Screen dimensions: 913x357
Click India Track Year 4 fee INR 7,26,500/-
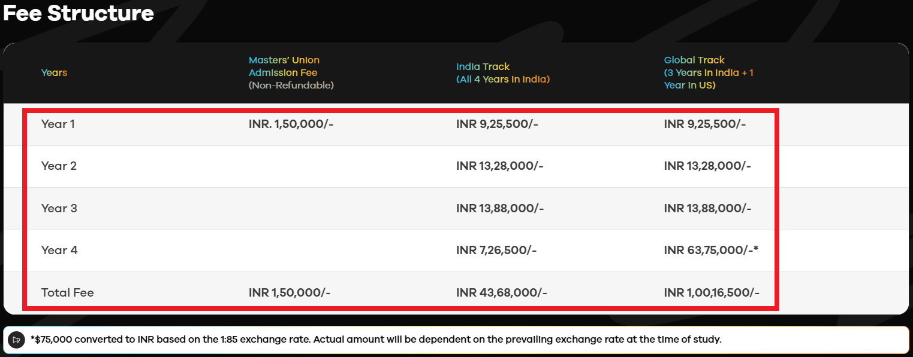pyautogui.click(x=496, y=250)
